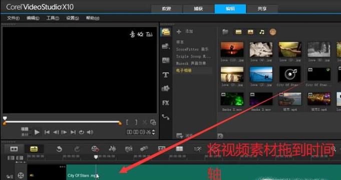Set mark-in with the [ button
Screen dimensions: 341x180
[x=127, y=122]
